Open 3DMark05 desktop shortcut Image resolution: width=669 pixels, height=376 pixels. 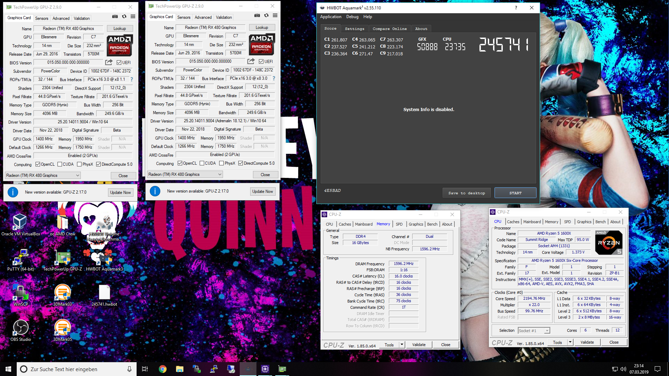[x=62, y=330]
